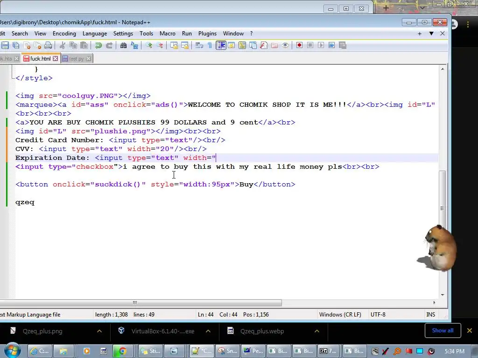The image size is (478, 358).
Task: Open the Document Map icon
Action: point(242,45)
